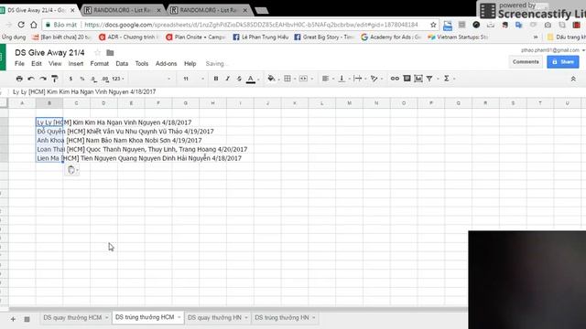Toggle the filter

(429, 79)
